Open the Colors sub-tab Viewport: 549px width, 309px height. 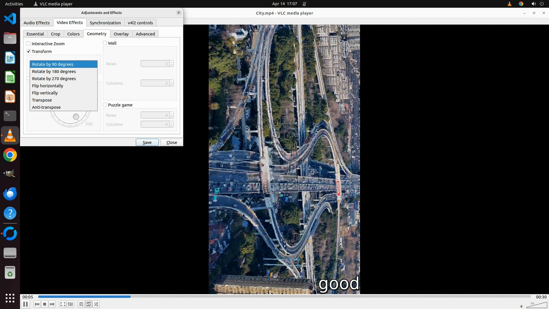73,34
